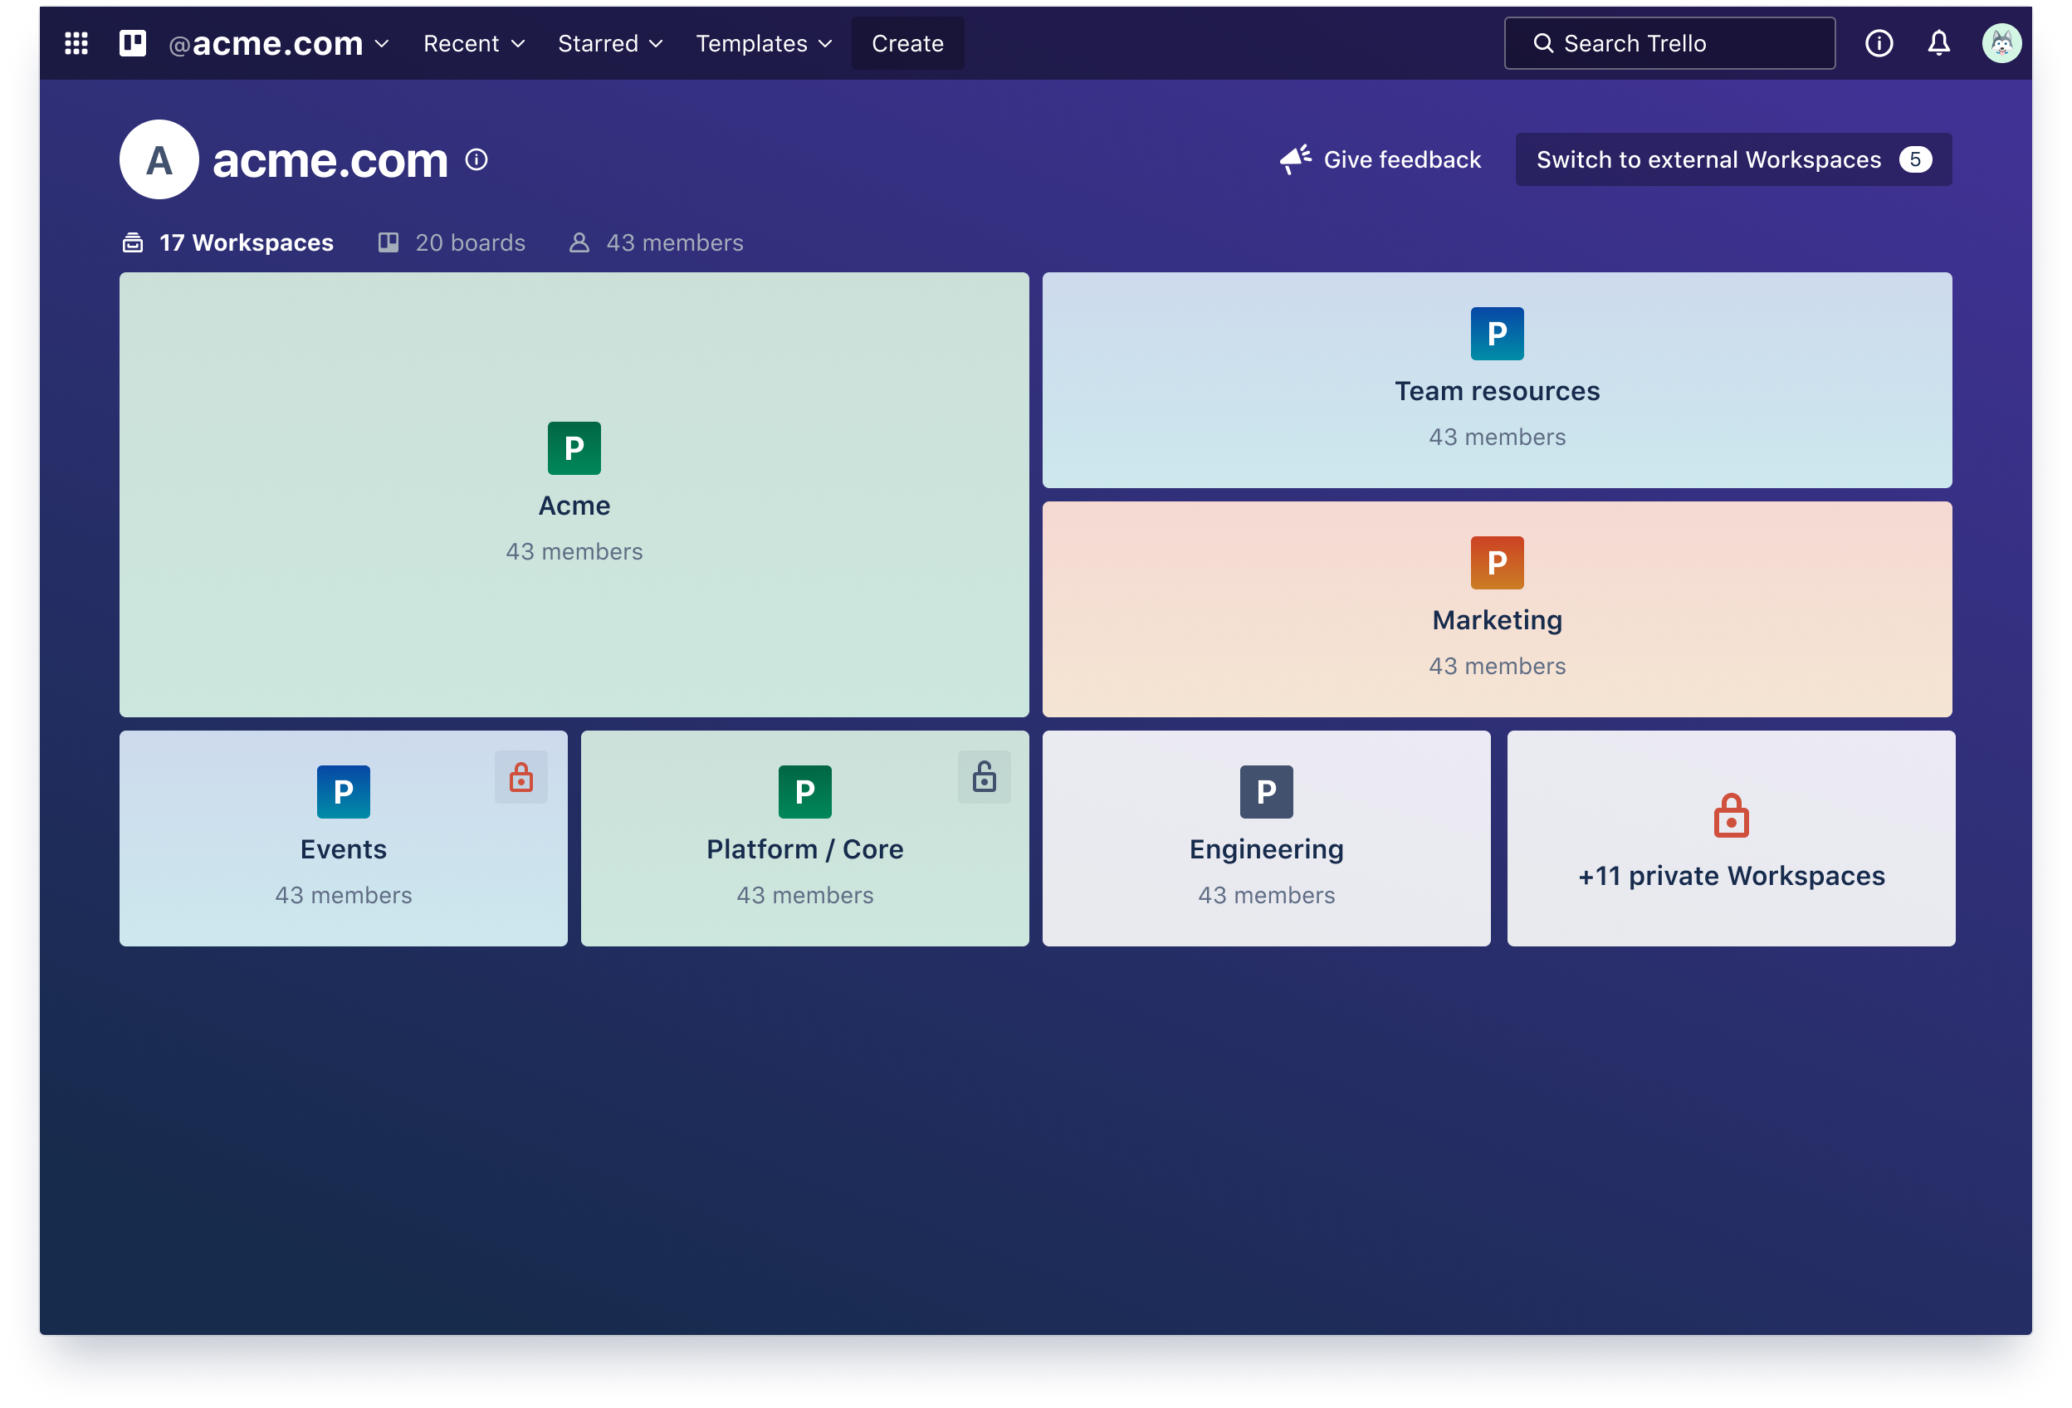Image resolution: width=2072 pixels, height=1408 pixels.
Task: Click Switch to external Workspaces button
Action: 1732,159
